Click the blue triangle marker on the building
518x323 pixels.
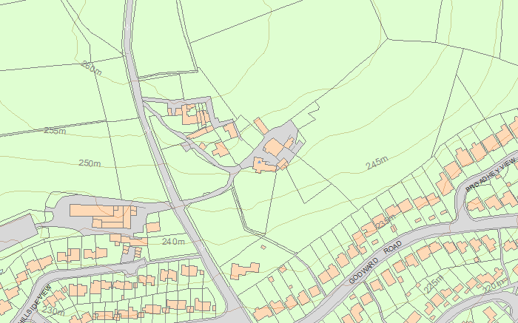point(259,162)
